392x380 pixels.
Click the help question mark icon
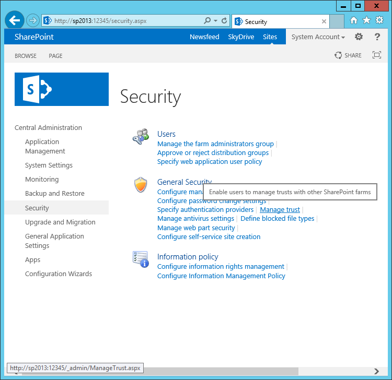pyautogui.click(x=377, y=37)
